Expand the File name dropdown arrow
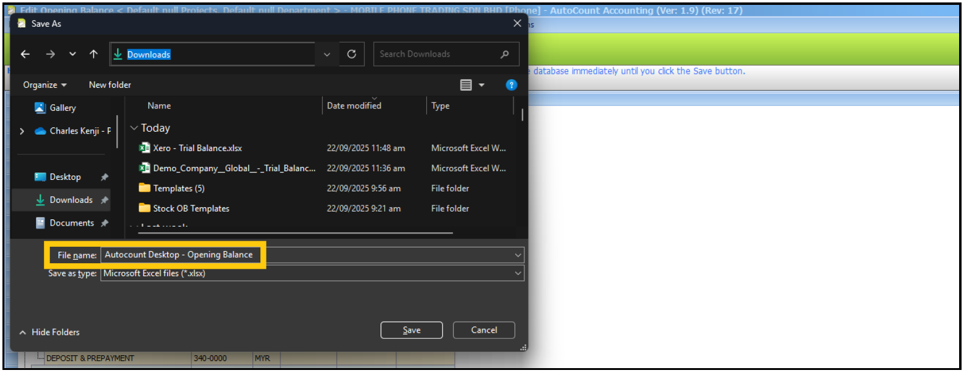This screenshot has height=373, width=964. click(518, 255)
